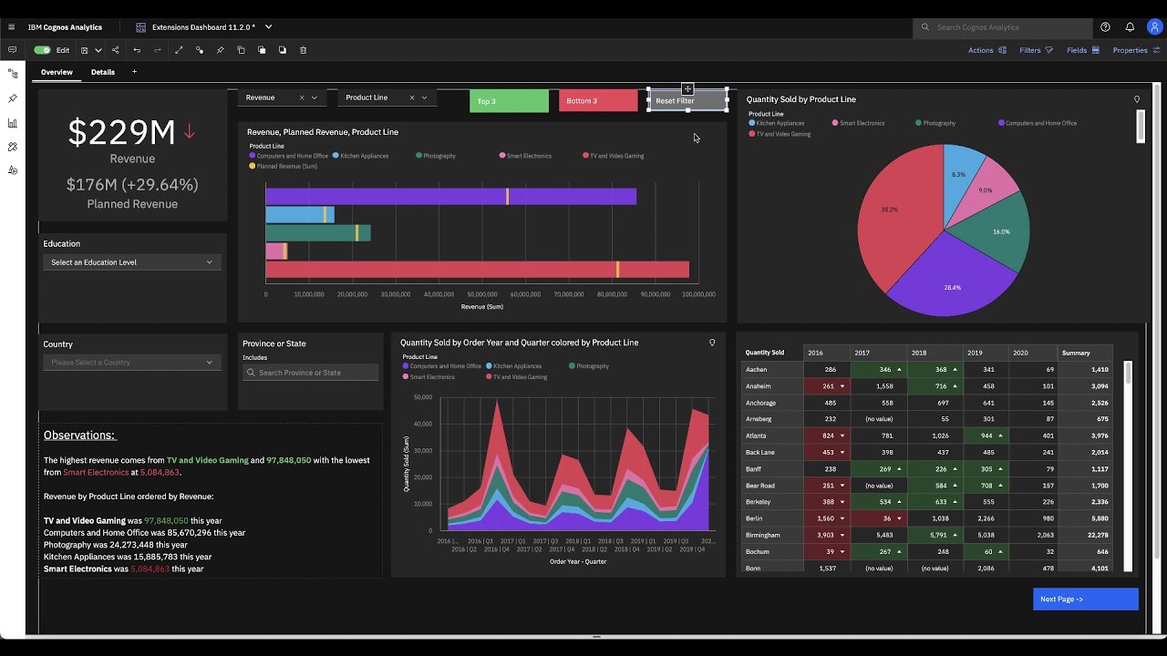Viewport: 1167px width, 656px height.
Task: Click the bring-to-front layering icon
Action: coord(262,50)
